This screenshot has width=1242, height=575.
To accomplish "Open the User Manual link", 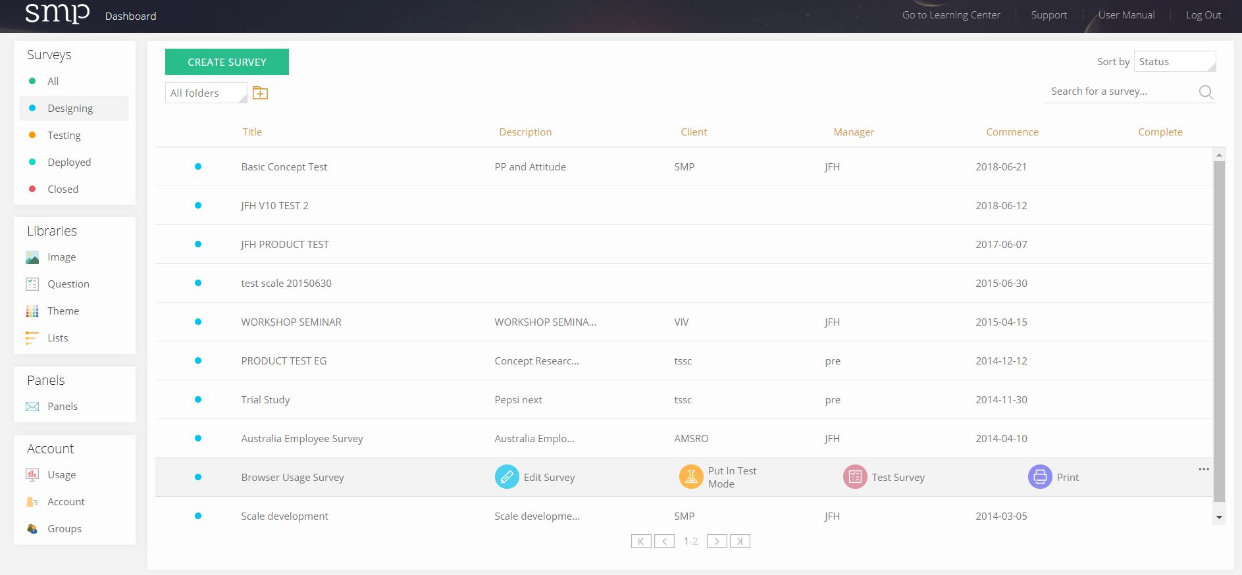I will click(1126, 15).
